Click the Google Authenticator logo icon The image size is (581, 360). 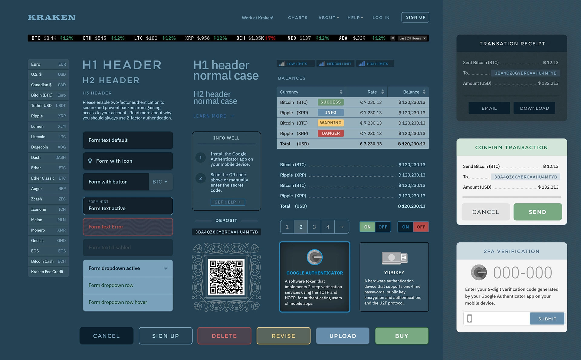pyautogui.click(x=314, y=257)
